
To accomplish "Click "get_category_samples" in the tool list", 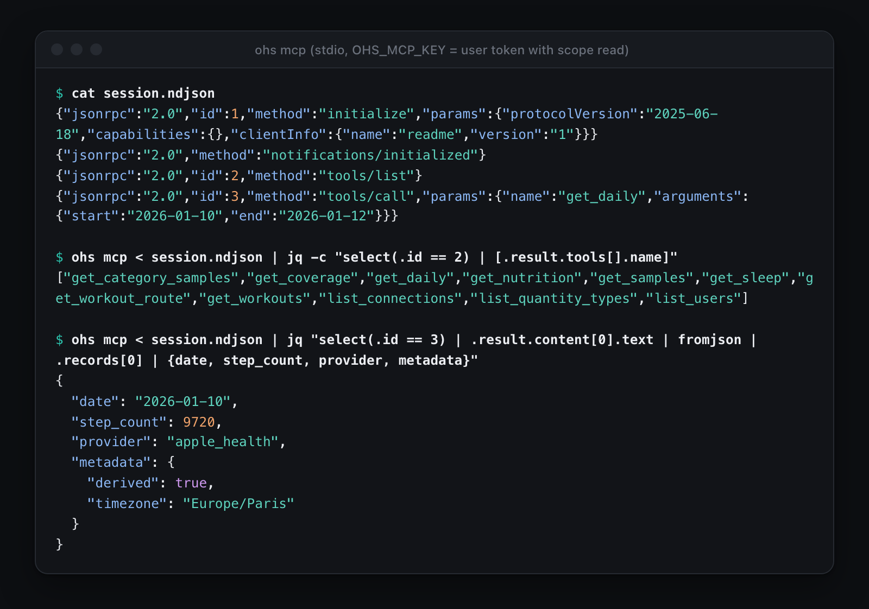I will coord(151,278).
